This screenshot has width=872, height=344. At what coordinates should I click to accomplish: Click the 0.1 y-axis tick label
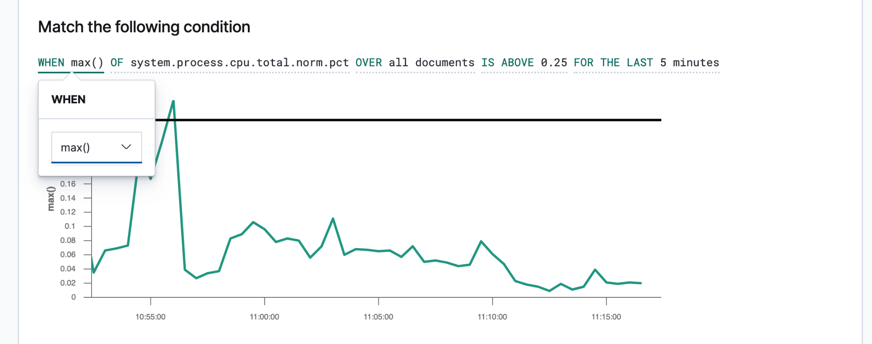[70, 226]
